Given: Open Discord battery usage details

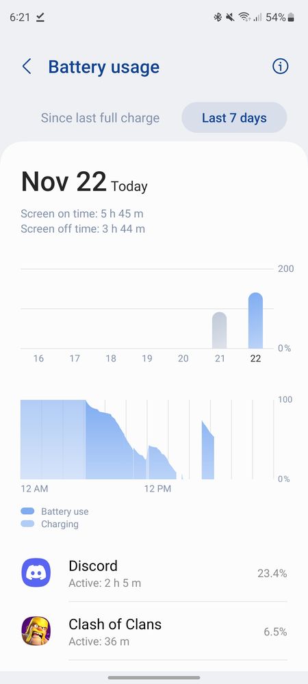Looking at the screenshot, I should [154, 573].
